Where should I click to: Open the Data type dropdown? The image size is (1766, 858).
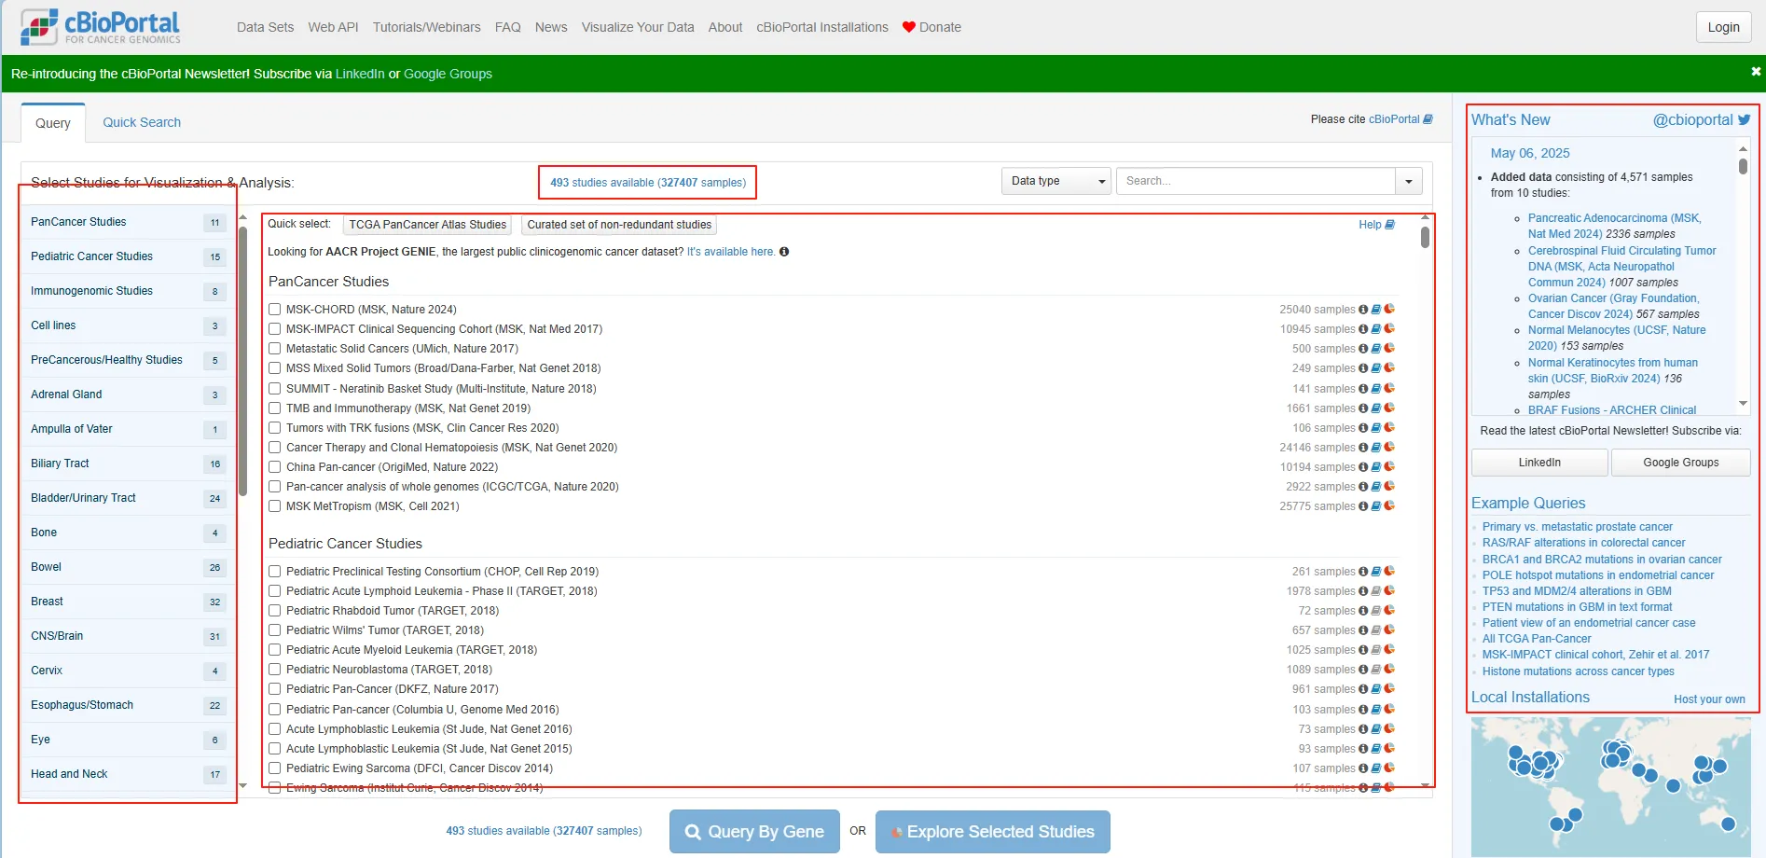point(1055,181)
